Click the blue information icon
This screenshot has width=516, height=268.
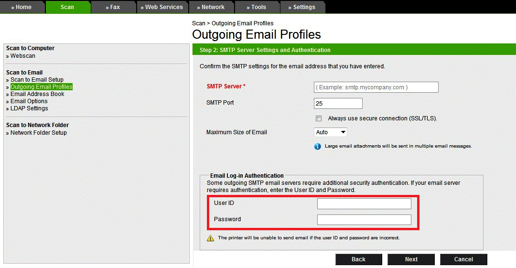(x=318, y=146)
